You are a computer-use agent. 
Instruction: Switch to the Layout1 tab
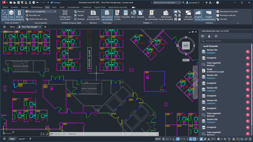pos(22,139)
